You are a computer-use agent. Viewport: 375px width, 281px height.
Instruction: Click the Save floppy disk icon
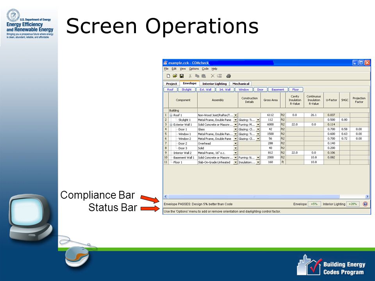182,76
